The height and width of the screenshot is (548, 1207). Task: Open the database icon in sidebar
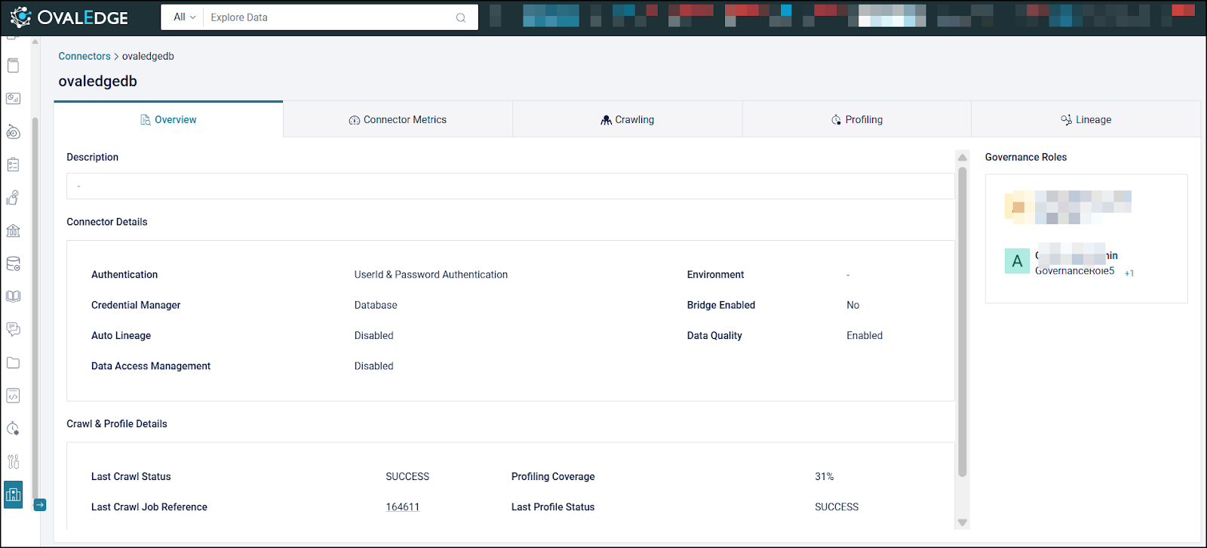coord(13,264)
